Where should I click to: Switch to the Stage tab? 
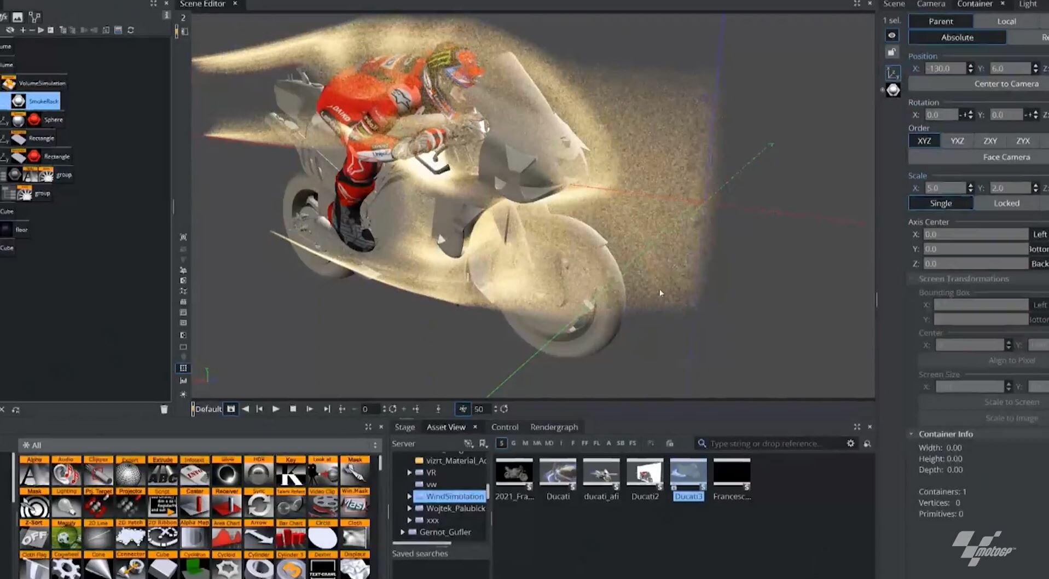[404, 427]
